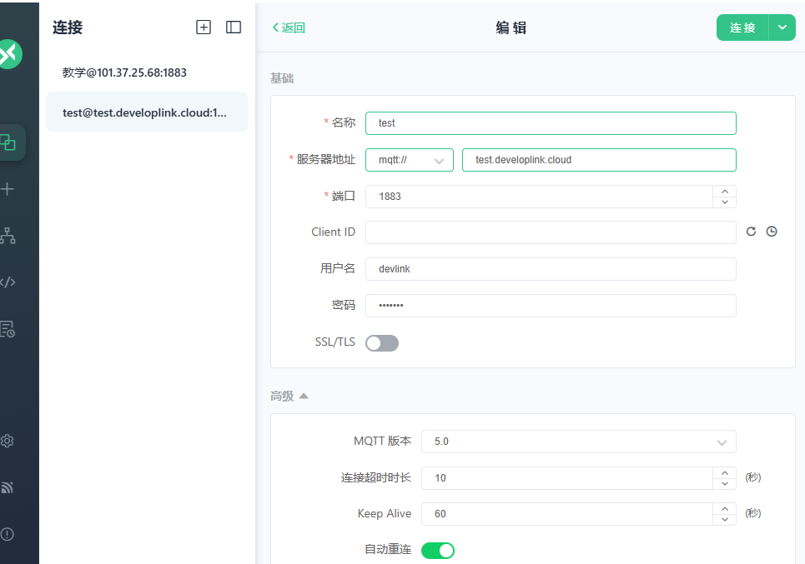This screenshot has width=805, height=564.
Task: Open the mqtt:// protocol dropdown
Action: (x=410, y=160)
